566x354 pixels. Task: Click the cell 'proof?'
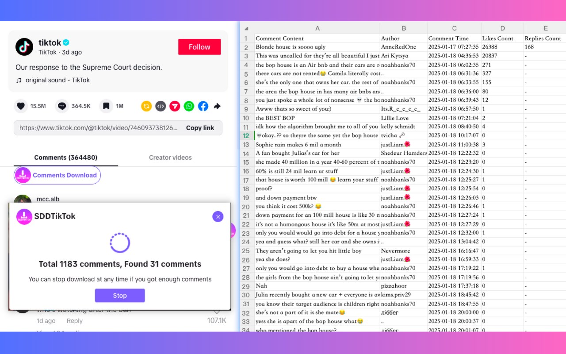point(317,189)
